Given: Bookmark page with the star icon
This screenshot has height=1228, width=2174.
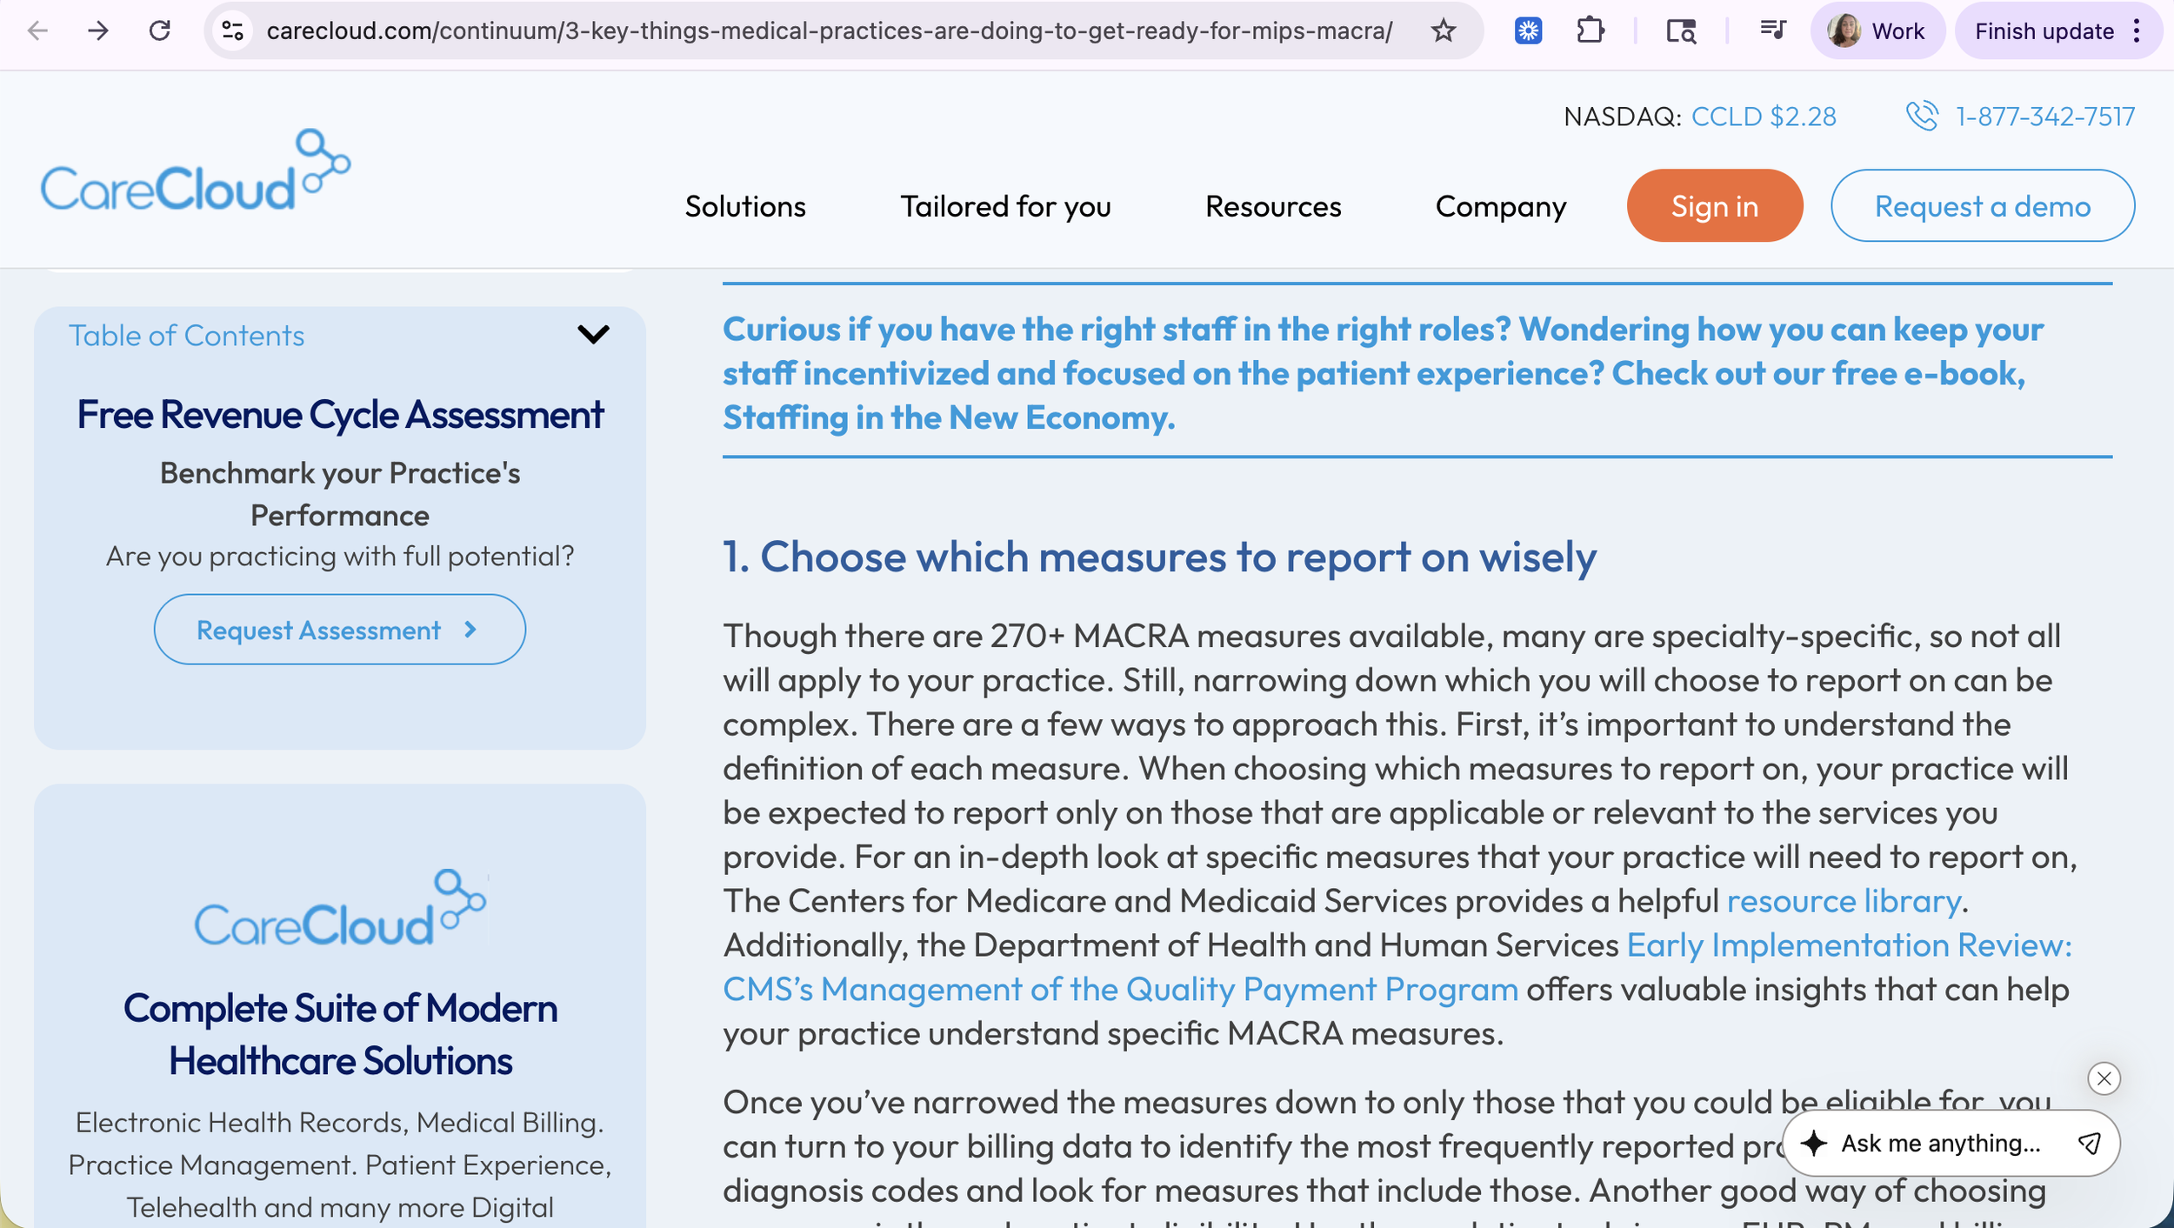Looking at the screenshot, I should [1443, 31].
